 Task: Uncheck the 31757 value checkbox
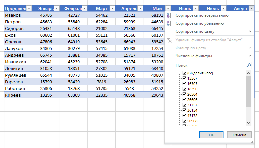(184, 105)
